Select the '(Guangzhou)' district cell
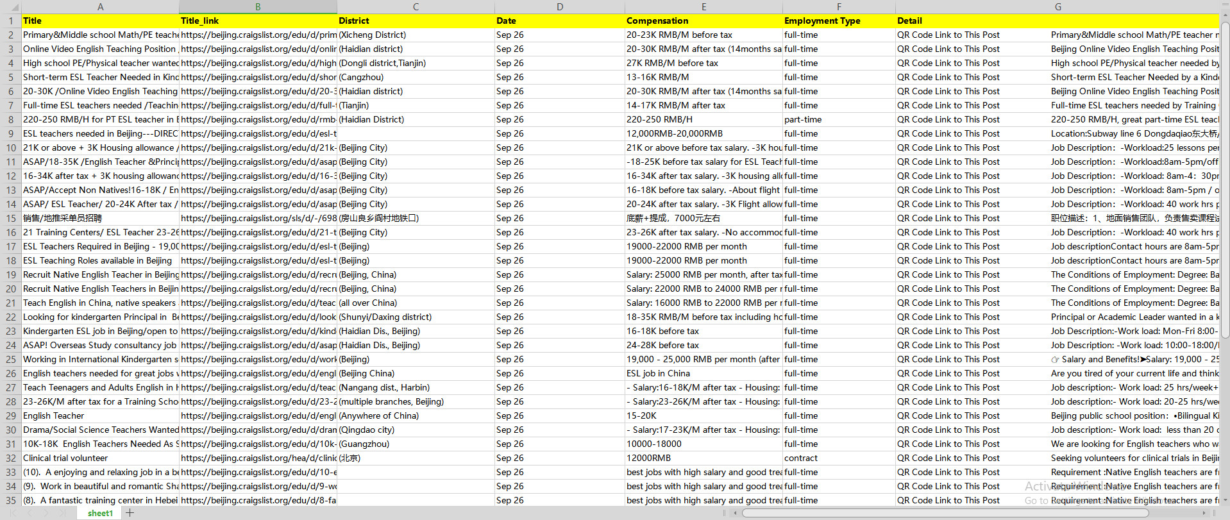Image resolution: width=1230 pixels, height=520 pixels. [416, 444]
